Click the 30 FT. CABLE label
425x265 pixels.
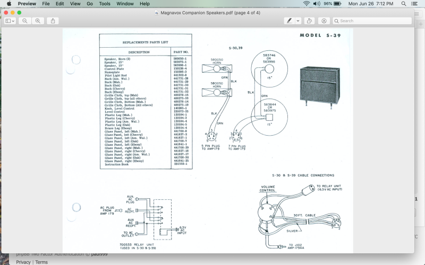[304, 215]
